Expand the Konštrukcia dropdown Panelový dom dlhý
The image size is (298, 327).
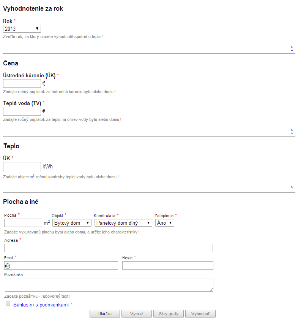click(123, 223)
